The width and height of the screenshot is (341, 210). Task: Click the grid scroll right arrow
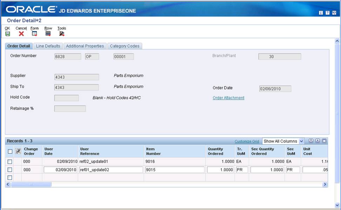(325, 184)
